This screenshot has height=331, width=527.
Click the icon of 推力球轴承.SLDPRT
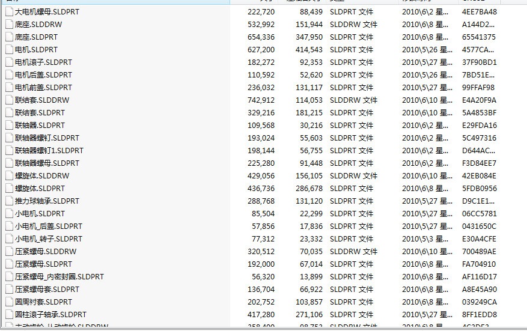(x=10, y=201)
